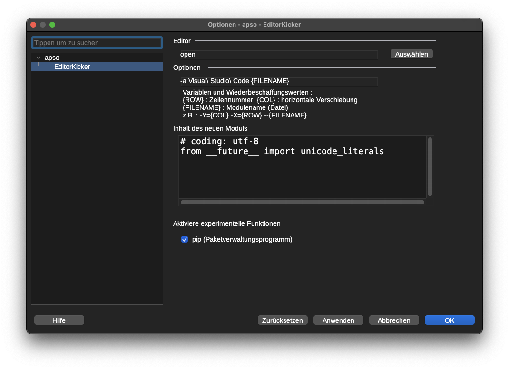The width and height of the screenshot is (509, 369).
Task: Collapse the apso tree node chevron
Action: pos(38,58)
